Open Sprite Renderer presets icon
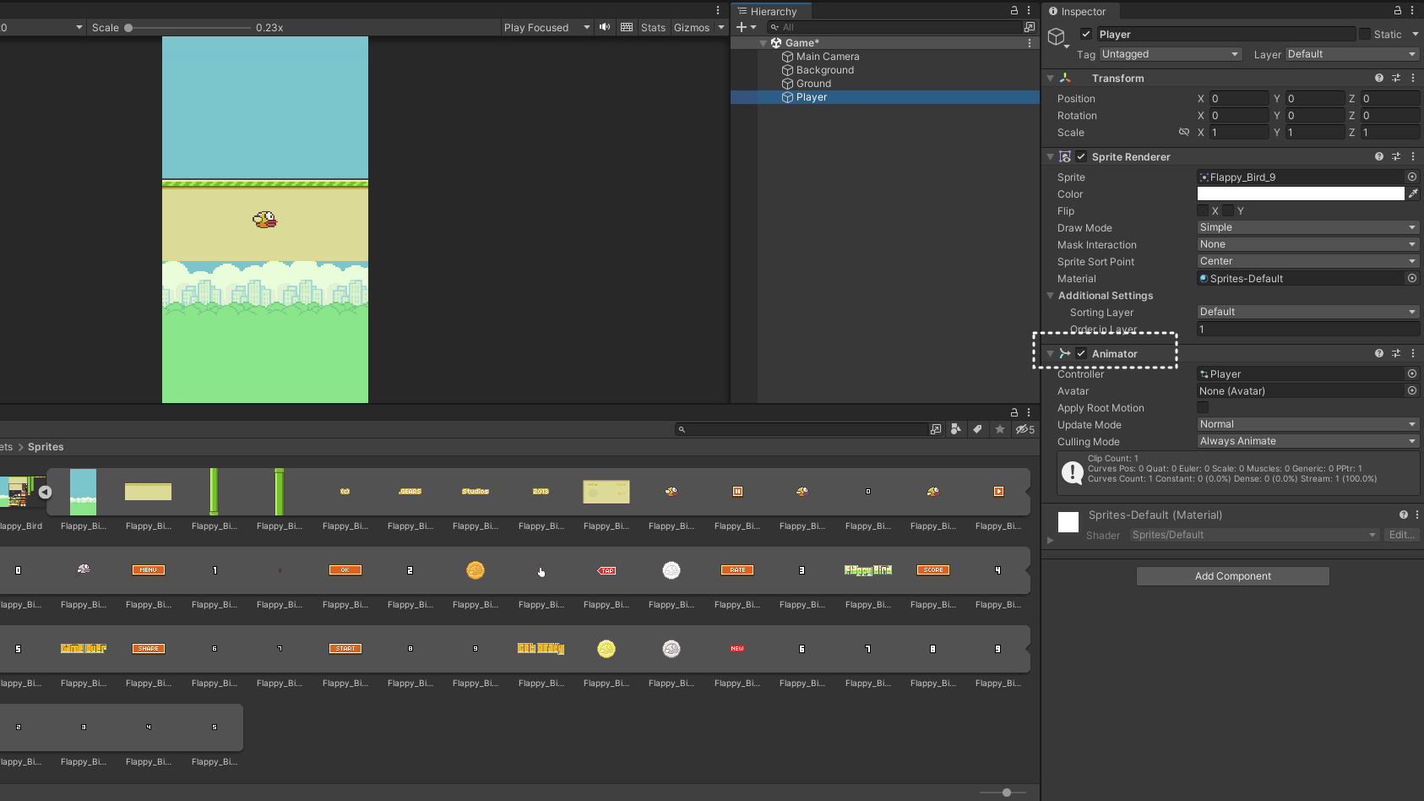This screenshot has width=1424, height=801. tap(1396, 156)
